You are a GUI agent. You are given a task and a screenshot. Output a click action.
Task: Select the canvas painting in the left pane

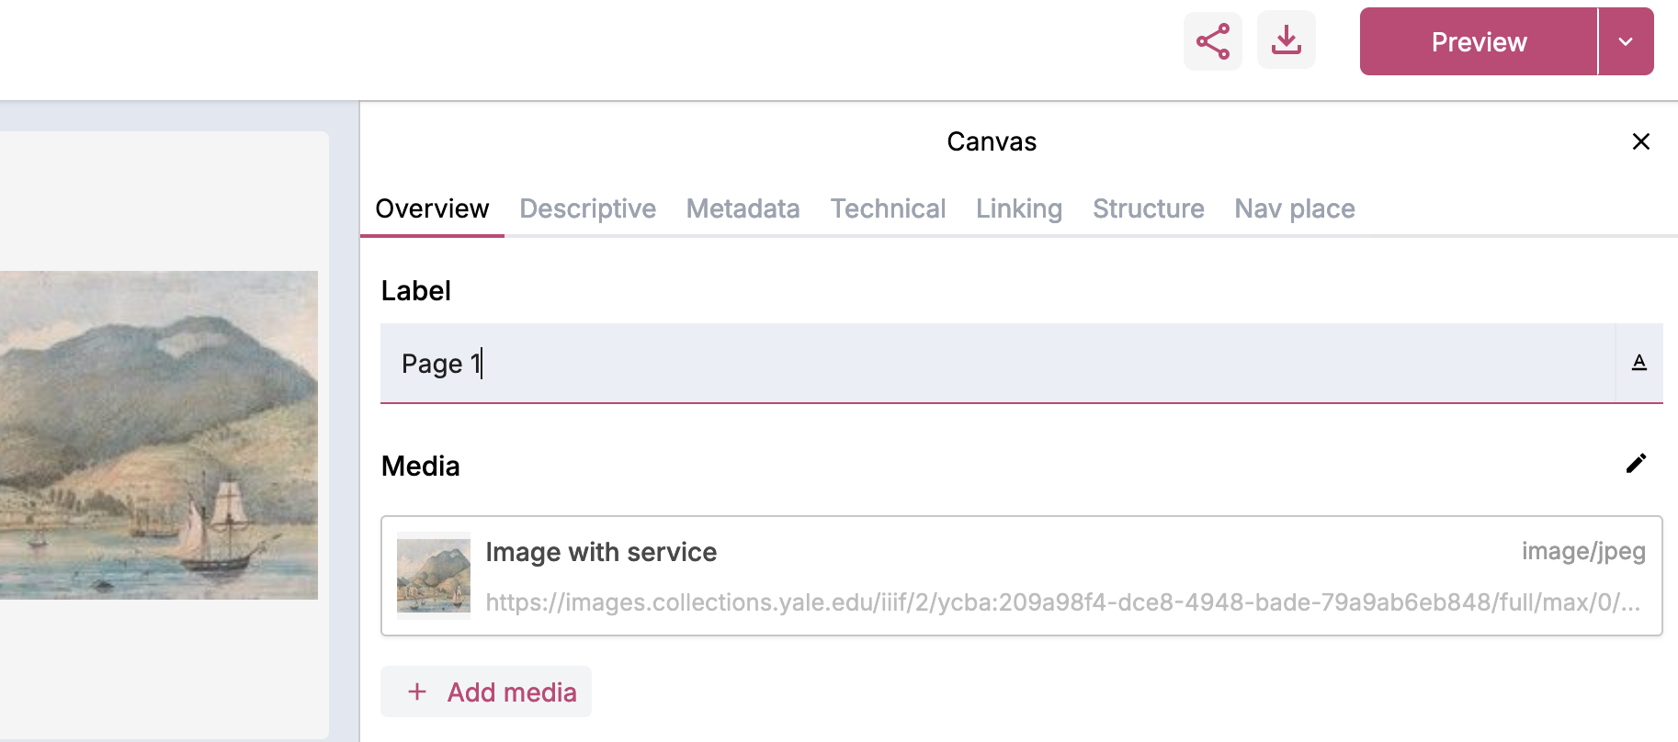159,435
